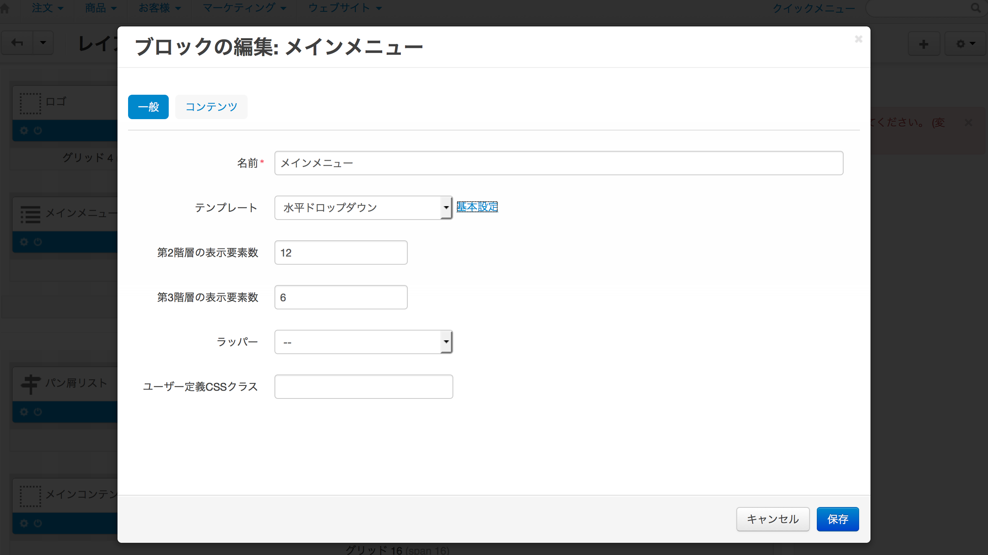This screenshot has width=988, height=555.
Task: Click the メインメニュー block list icon
Action: 30,214
